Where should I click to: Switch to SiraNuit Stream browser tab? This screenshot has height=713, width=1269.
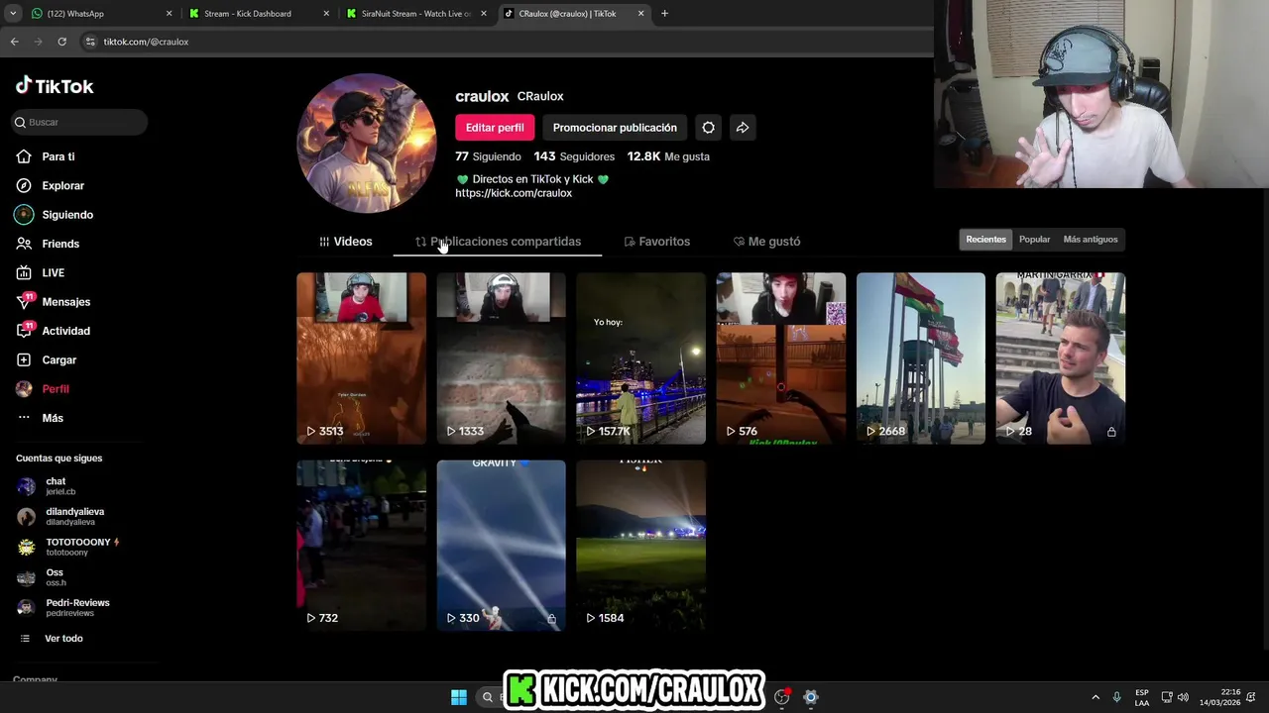[416, 14]
